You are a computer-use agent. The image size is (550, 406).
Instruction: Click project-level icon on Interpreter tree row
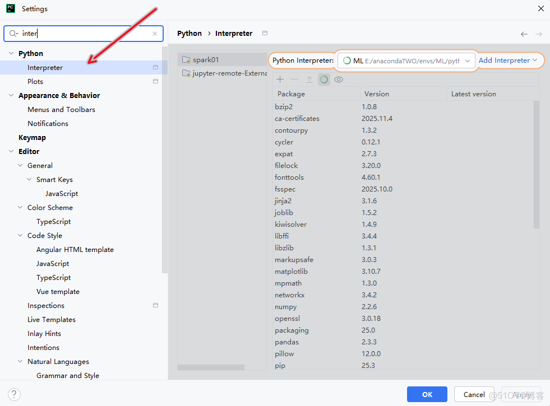(155, 67)
